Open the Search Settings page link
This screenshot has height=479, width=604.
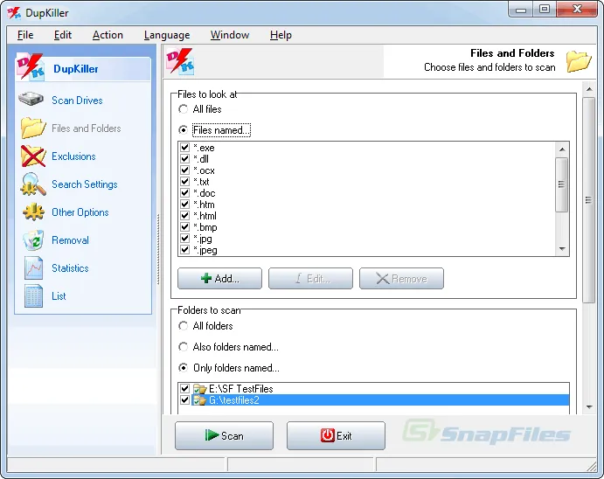click(x=85, y=184)
